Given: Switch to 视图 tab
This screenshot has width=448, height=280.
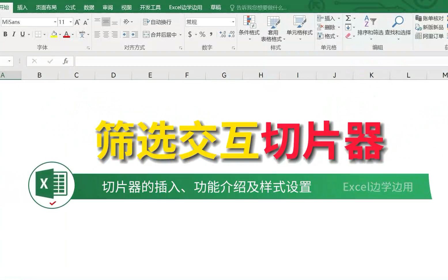Looking at the screenshot, I should (126, 7).
